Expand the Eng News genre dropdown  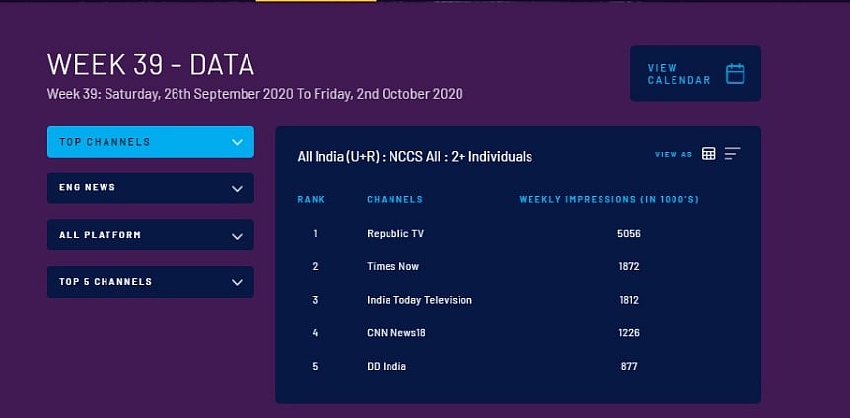[x=151, y=187]
